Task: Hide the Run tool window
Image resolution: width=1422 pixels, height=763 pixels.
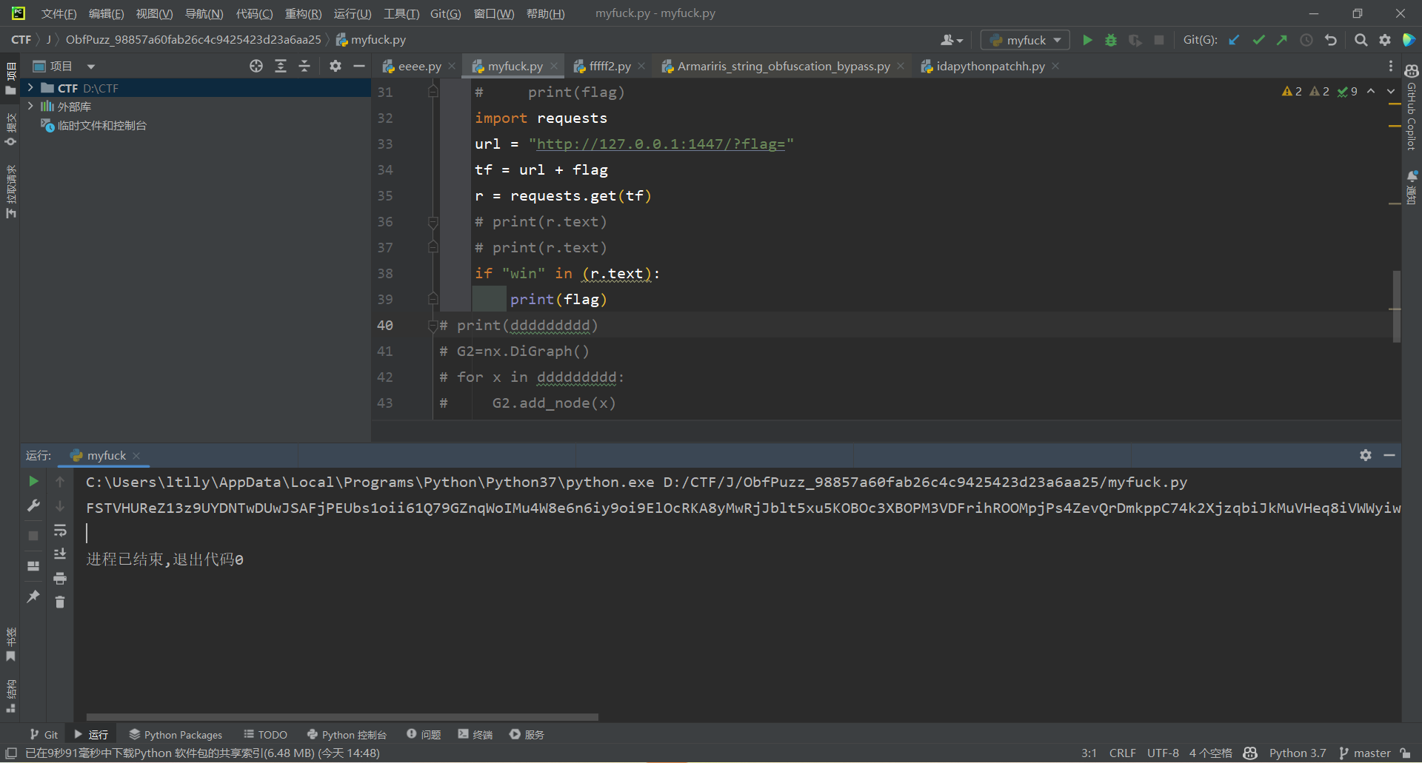Action: click(1389, 455)
